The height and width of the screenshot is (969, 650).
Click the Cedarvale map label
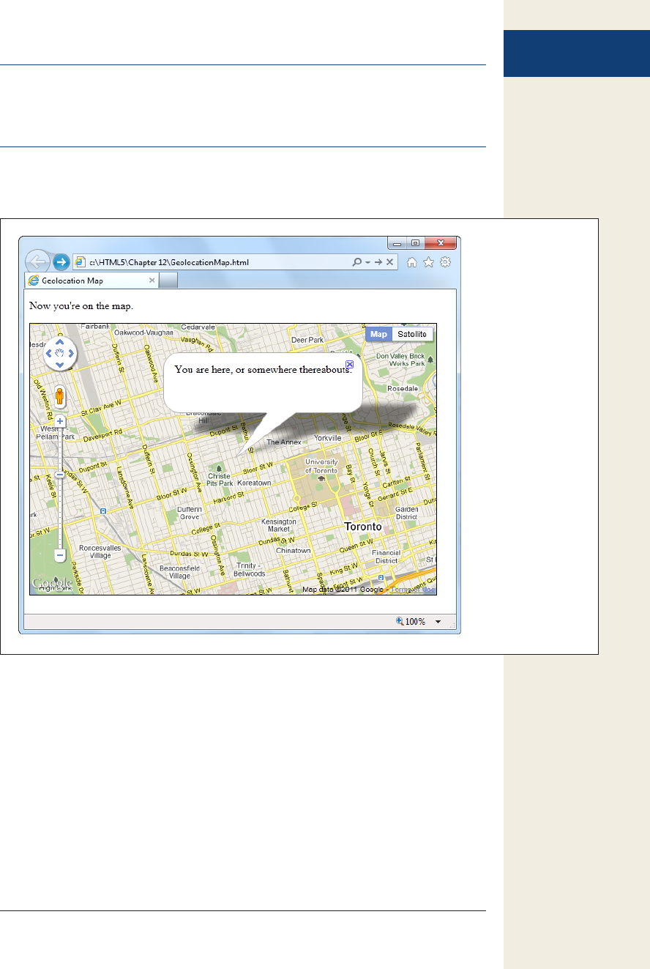pos(198,327)
